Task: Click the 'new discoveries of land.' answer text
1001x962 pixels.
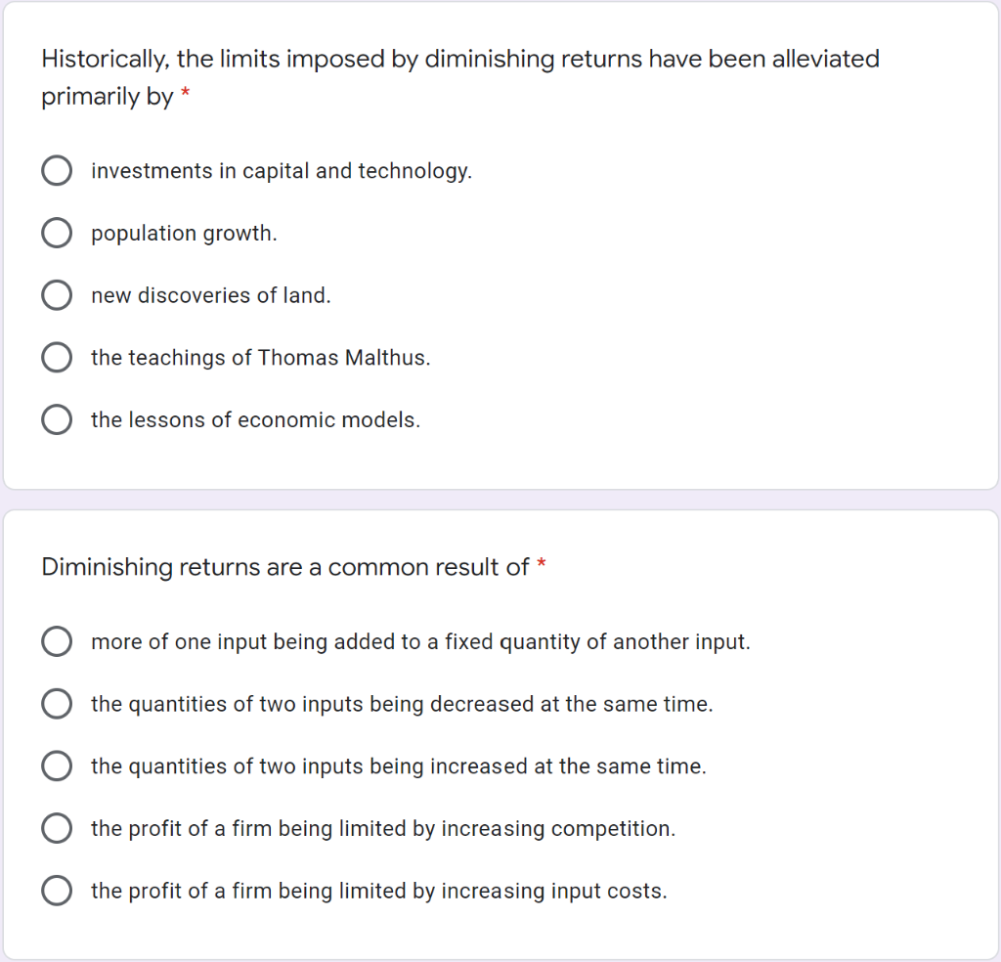Action: tap(211, 295)
